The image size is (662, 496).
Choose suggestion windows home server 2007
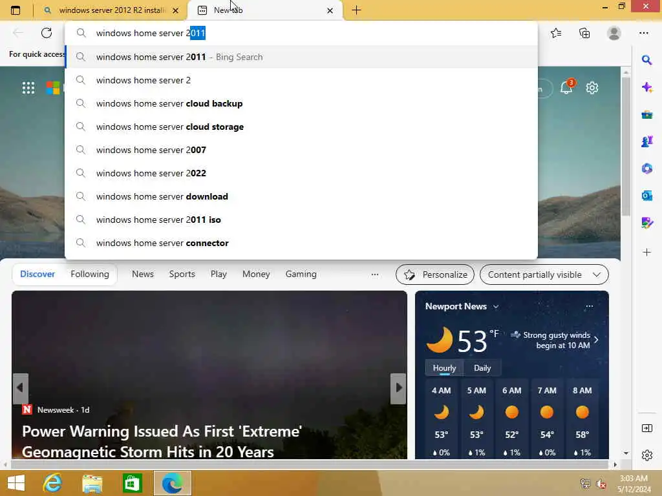coord(301,150)
